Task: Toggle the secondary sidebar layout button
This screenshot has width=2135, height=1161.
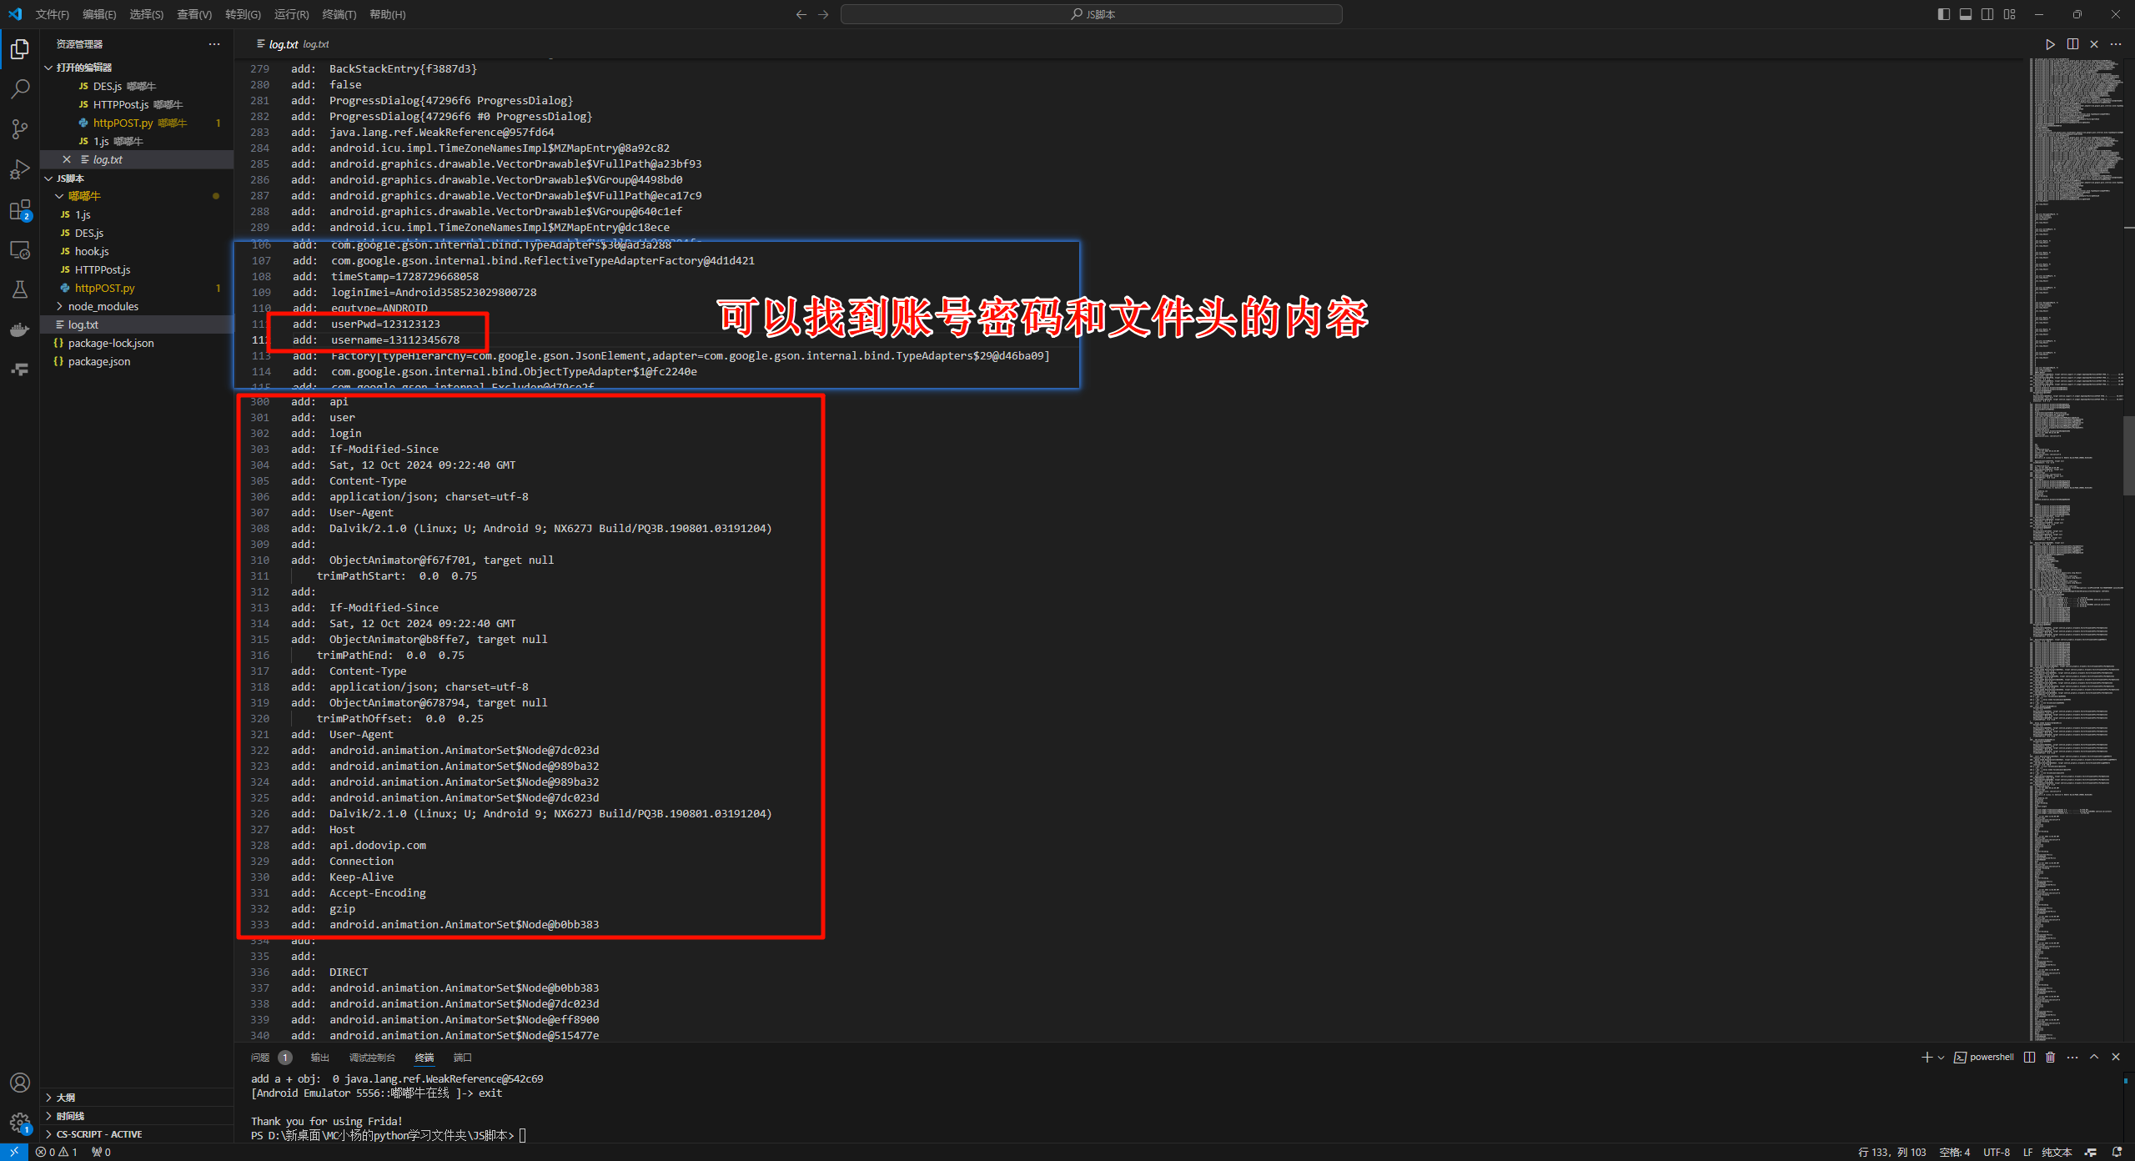Action: [x=1987, y=14]
